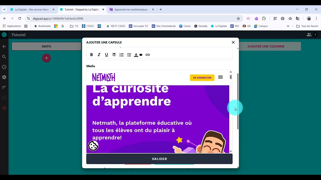Toggle underline formatting in capsule editor
The width and height of the screenshot is (321, 180).
107,55
